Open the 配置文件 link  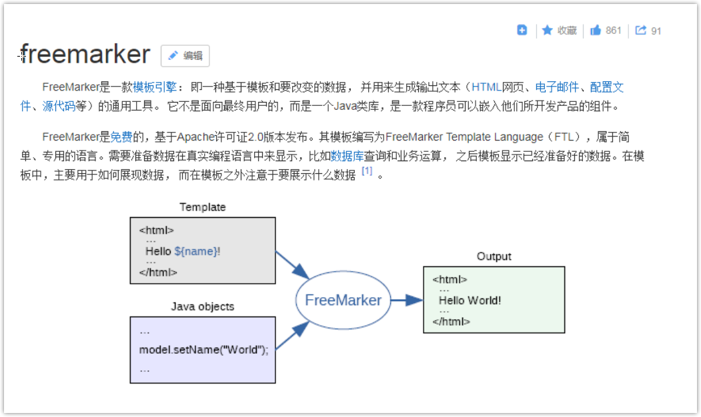coord(607,87)
